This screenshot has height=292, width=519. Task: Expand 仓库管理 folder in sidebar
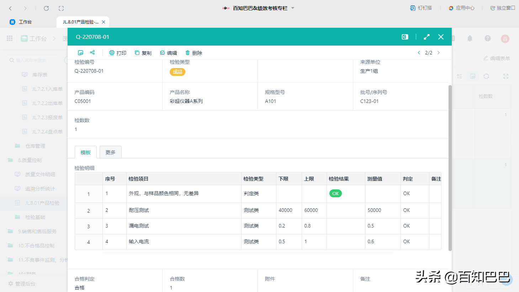(35, 146)
